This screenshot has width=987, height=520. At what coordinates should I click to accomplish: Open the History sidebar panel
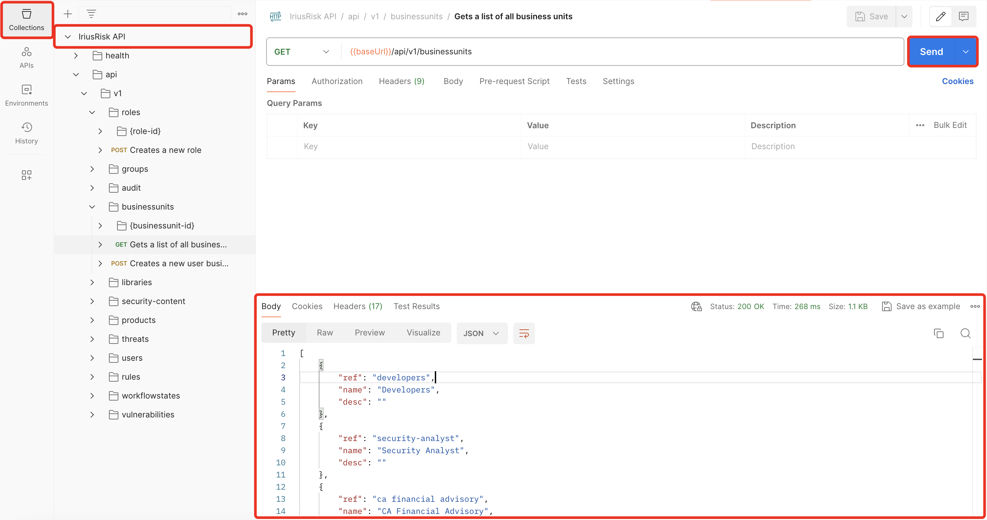pyautogui.click(x=26, y=133)
